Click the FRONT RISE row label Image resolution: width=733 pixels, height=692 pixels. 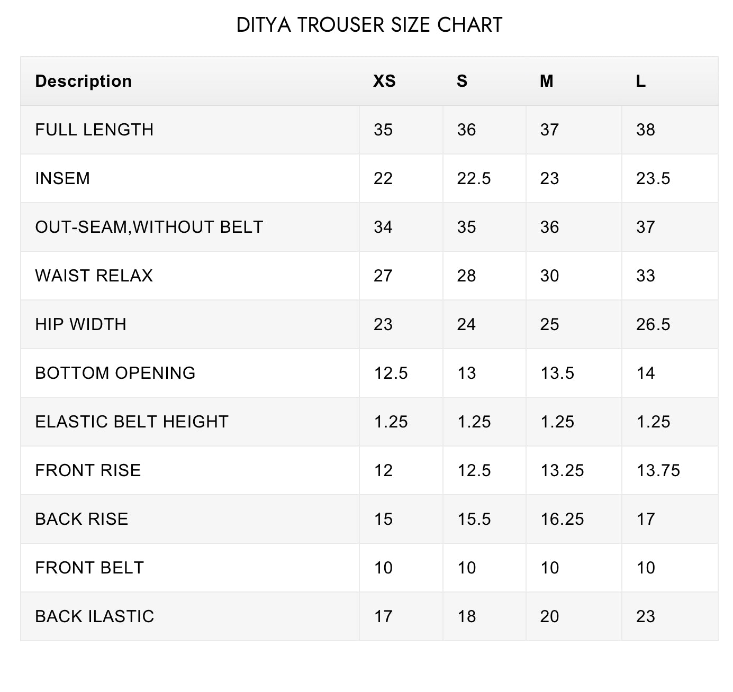88,470
